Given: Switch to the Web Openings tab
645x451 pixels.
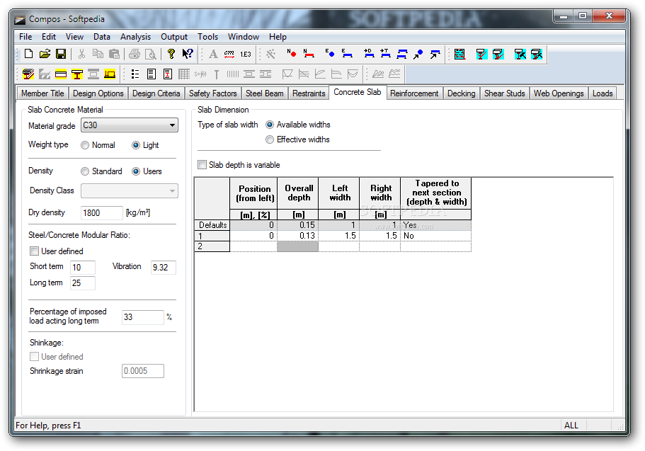Looking at the screenshot, I should pos(559,93).
